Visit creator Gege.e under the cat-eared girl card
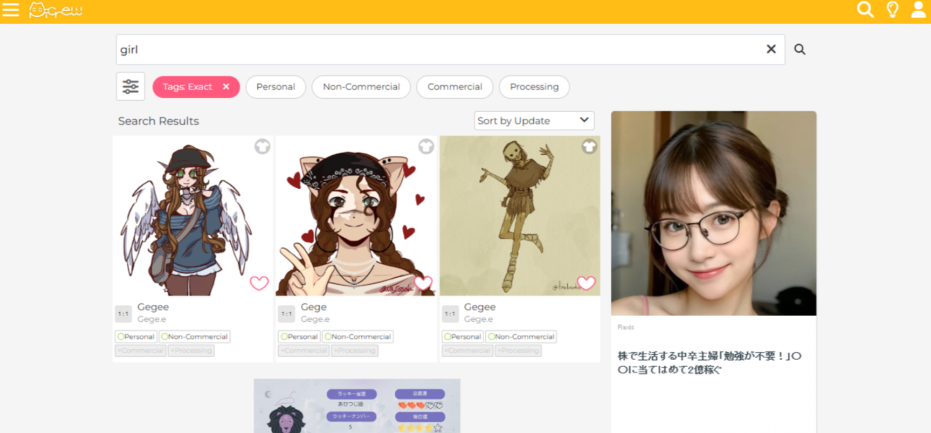Screen dimensions: 931x433 [x=315, y=319]
